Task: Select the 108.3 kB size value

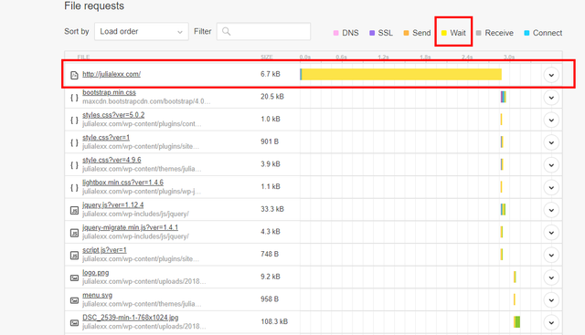Action: (x=274, y=321)
